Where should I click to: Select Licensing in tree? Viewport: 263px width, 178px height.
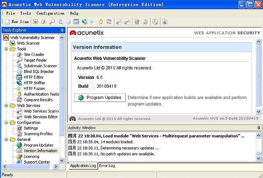[31, 156]
